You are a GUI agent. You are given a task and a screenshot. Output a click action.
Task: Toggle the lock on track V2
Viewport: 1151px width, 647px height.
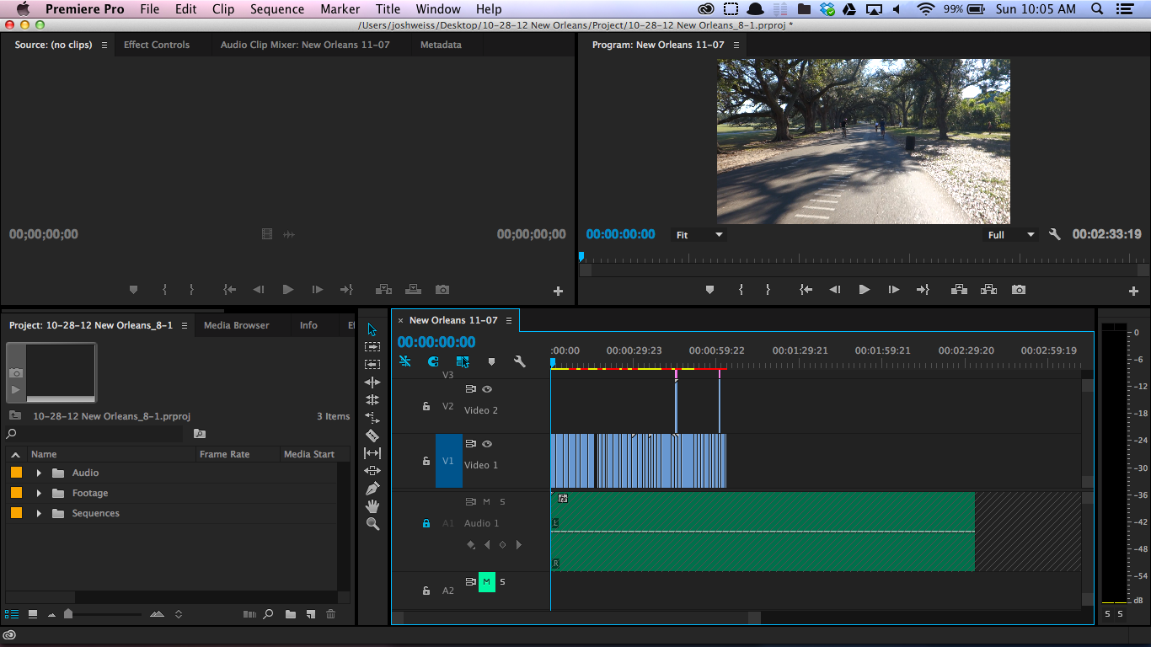click(426, 406)
